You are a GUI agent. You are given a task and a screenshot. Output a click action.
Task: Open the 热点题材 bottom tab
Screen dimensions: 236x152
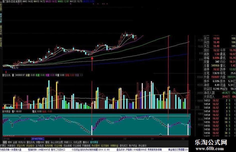pyautogui.click(x=96, y=146)
